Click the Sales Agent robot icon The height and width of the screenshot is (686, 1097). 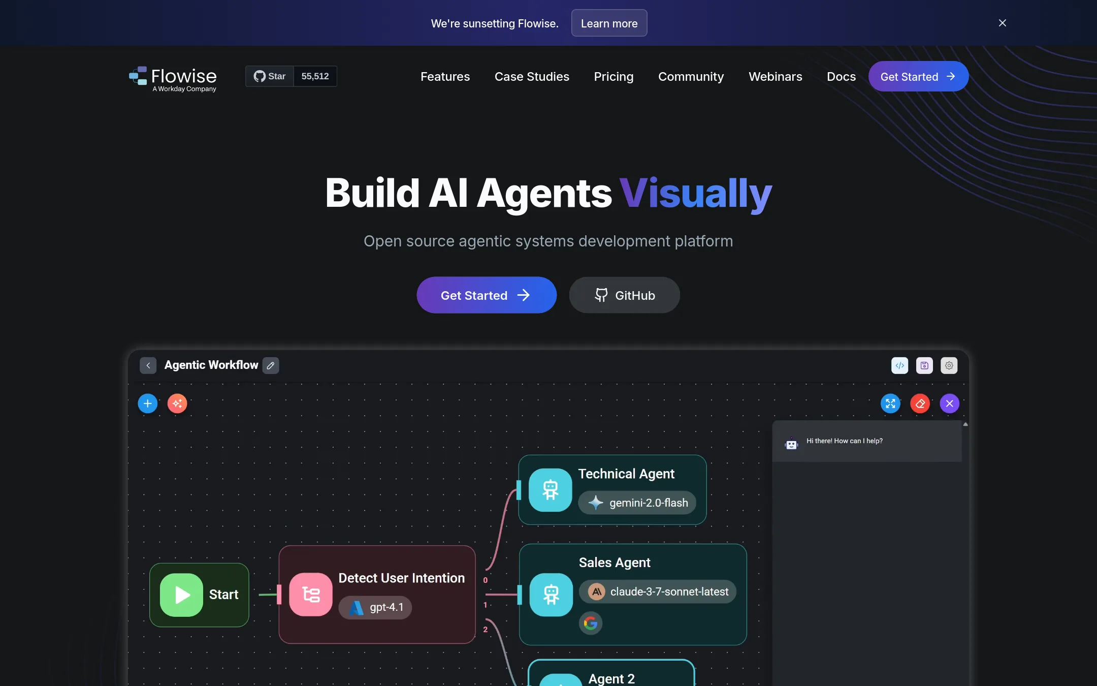551,595
